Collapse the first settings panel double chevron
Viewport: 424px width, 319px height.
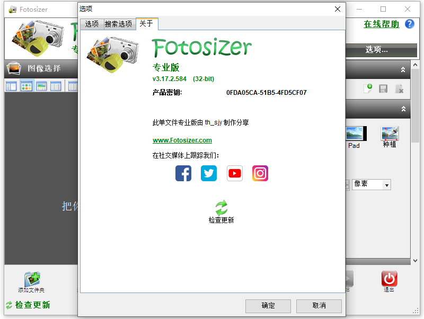click(x=403, y=69)
